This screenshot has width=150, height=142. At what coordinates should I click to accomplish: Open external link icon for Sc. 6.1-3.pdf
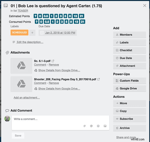click(x=53, y=61)
